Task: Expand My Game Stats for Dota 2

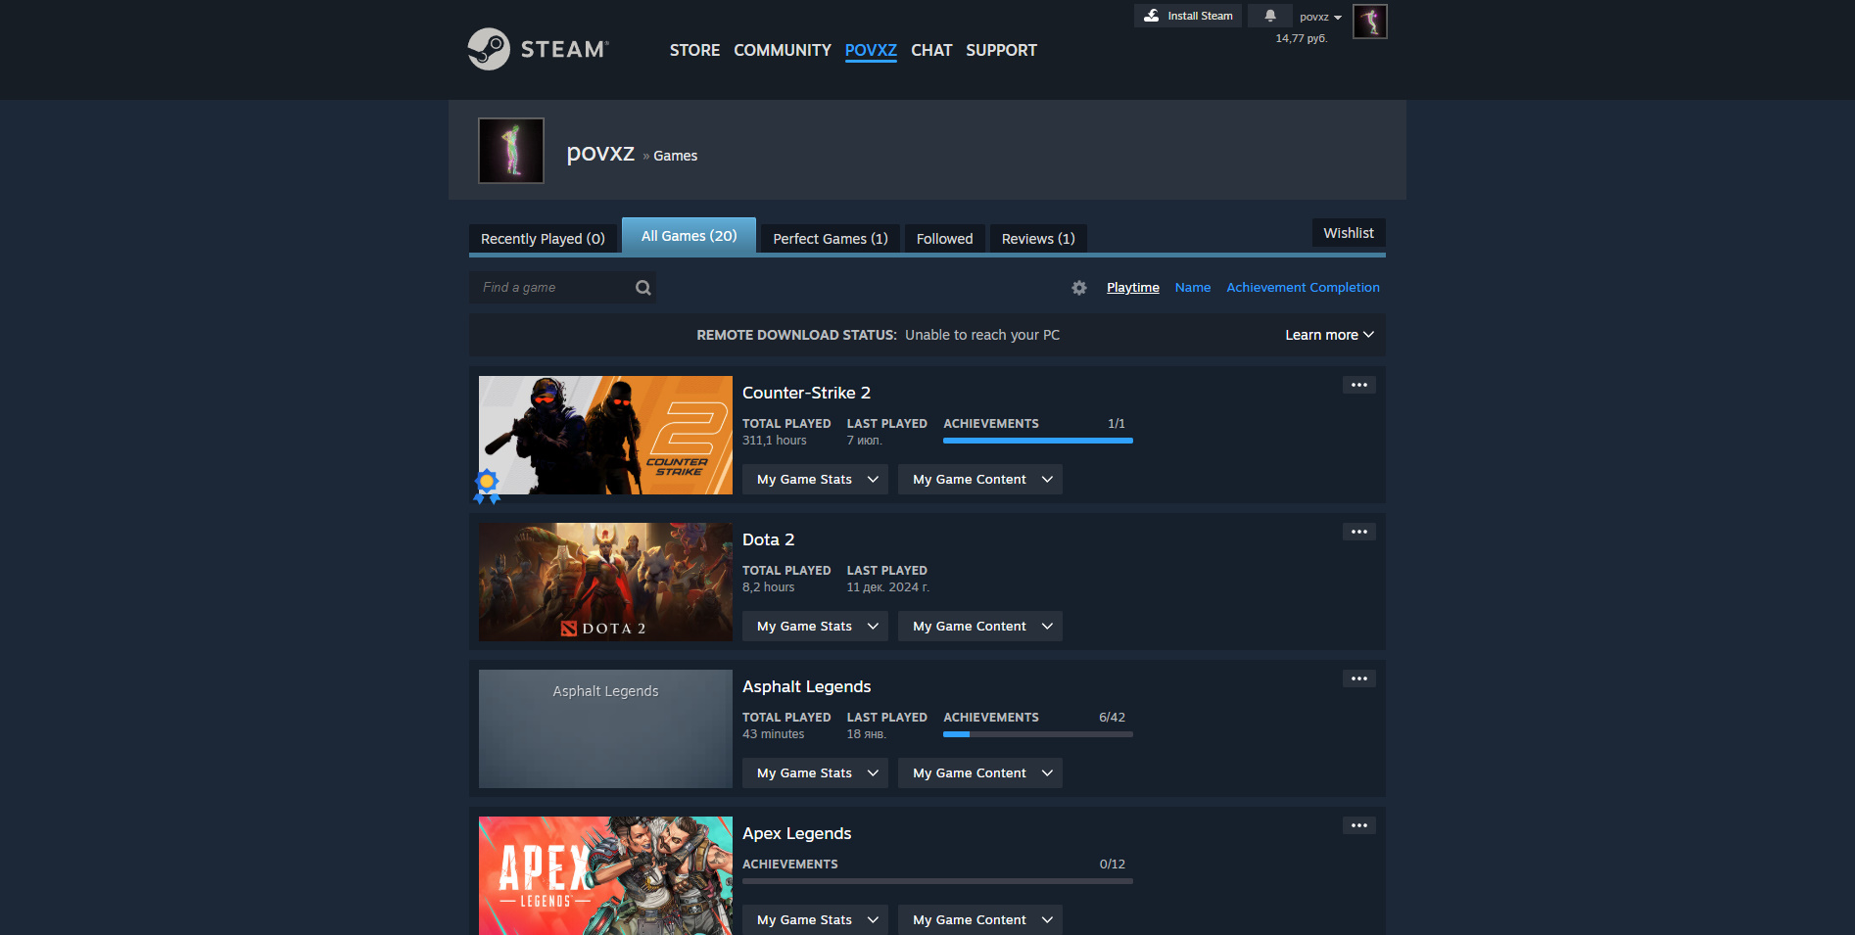Action: pos(815,627)
